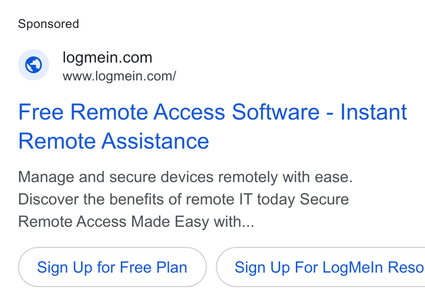Click the word 'Secure' in the description

click(324, 199)
